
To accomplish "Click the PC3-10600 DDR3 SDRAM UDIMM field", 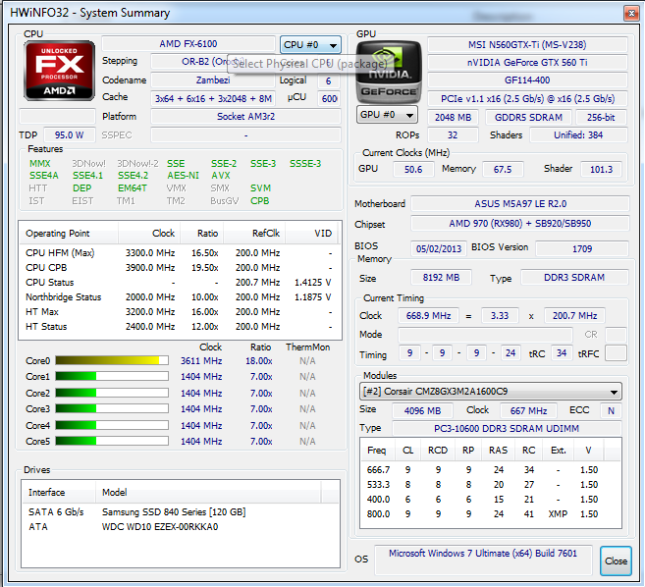I will pos(507,428).
